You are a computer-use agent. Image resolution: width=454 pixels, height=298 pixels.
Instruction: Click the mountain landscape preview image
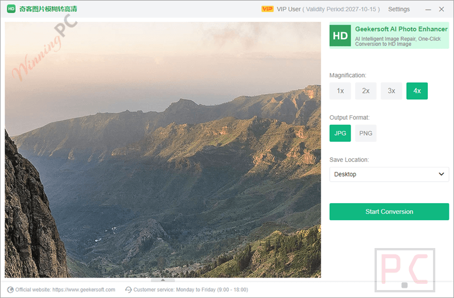point(163,150)
